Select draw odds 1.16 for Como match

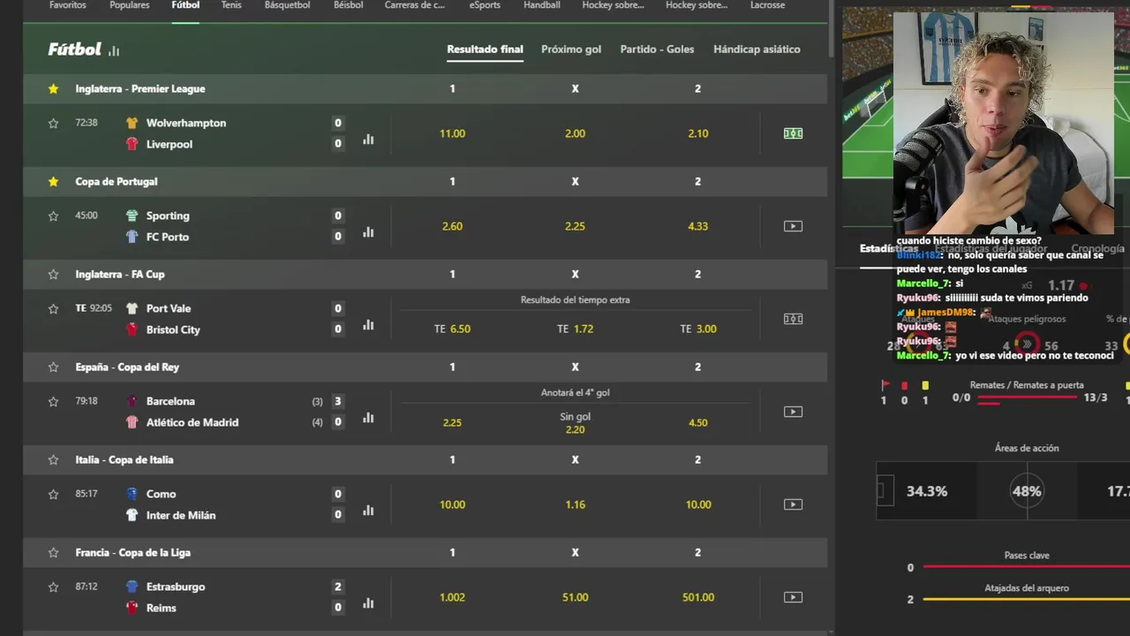[x=575, y=504]
